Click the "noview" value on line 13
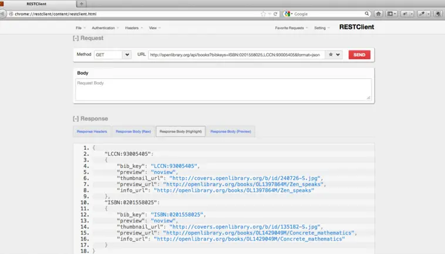Screen dimensions: 445x254 (x=163, y=221)
